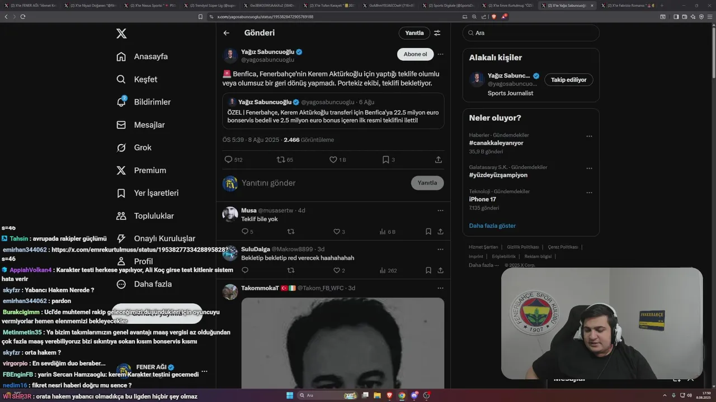
Task: Open the #canakkaleyanıyor trend
Action: pos(496,143)
